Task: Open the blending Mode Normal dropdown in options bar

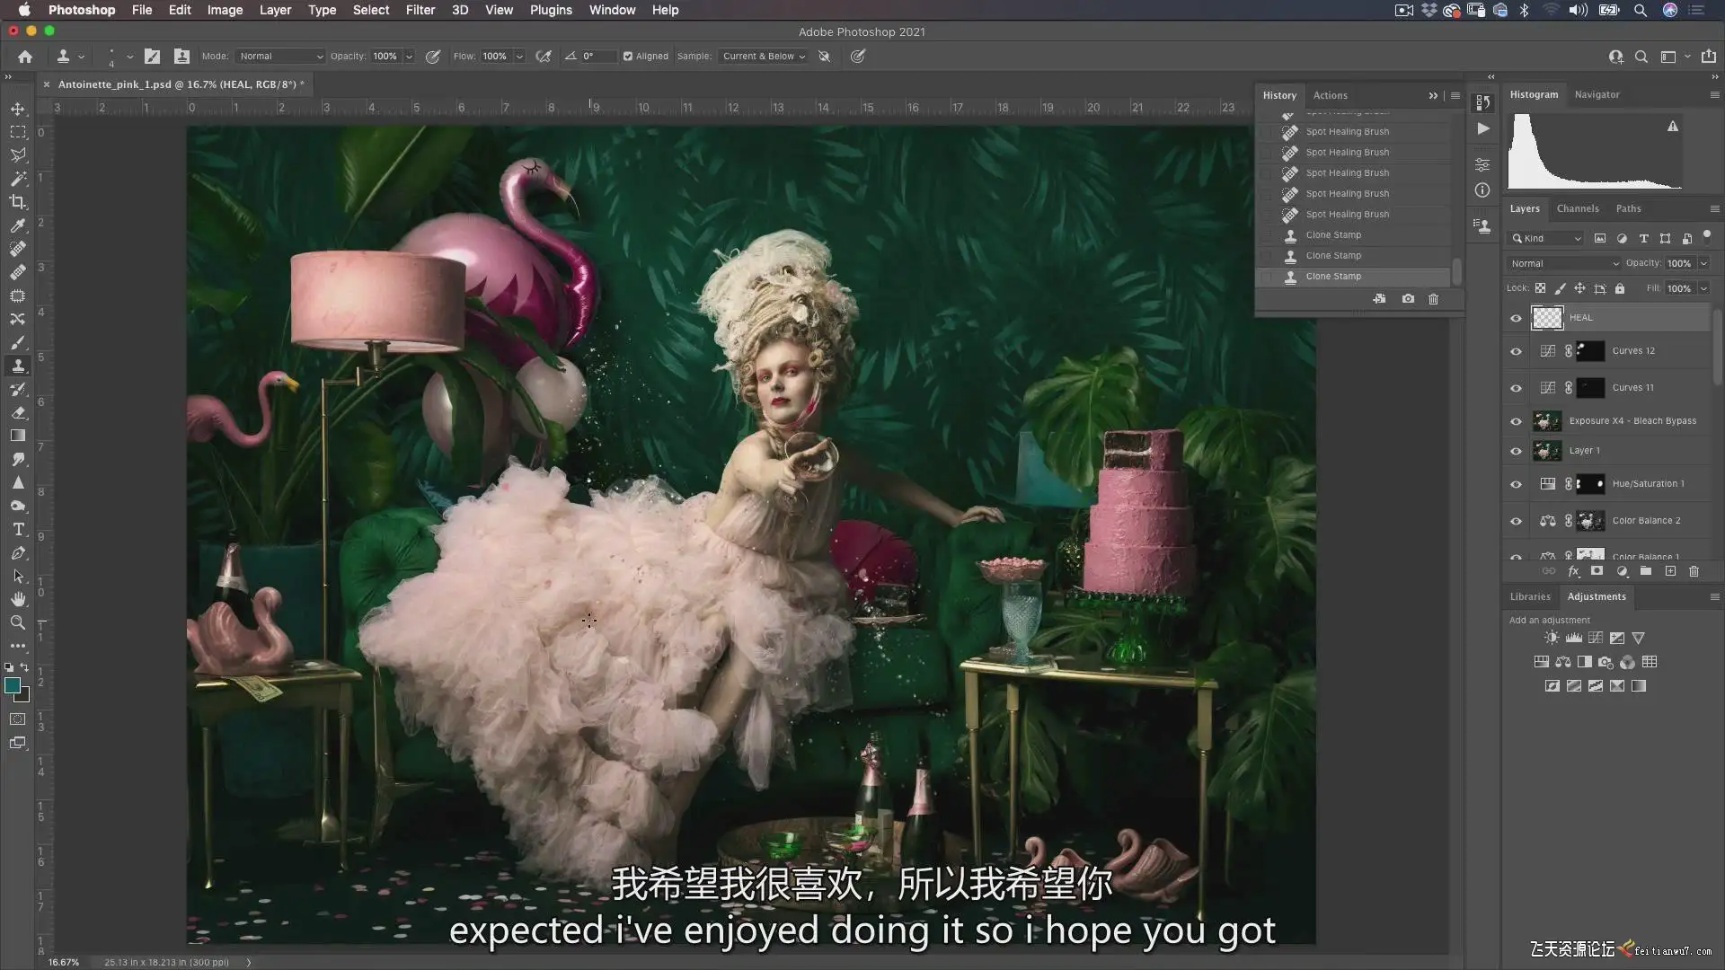Action: 279,56
